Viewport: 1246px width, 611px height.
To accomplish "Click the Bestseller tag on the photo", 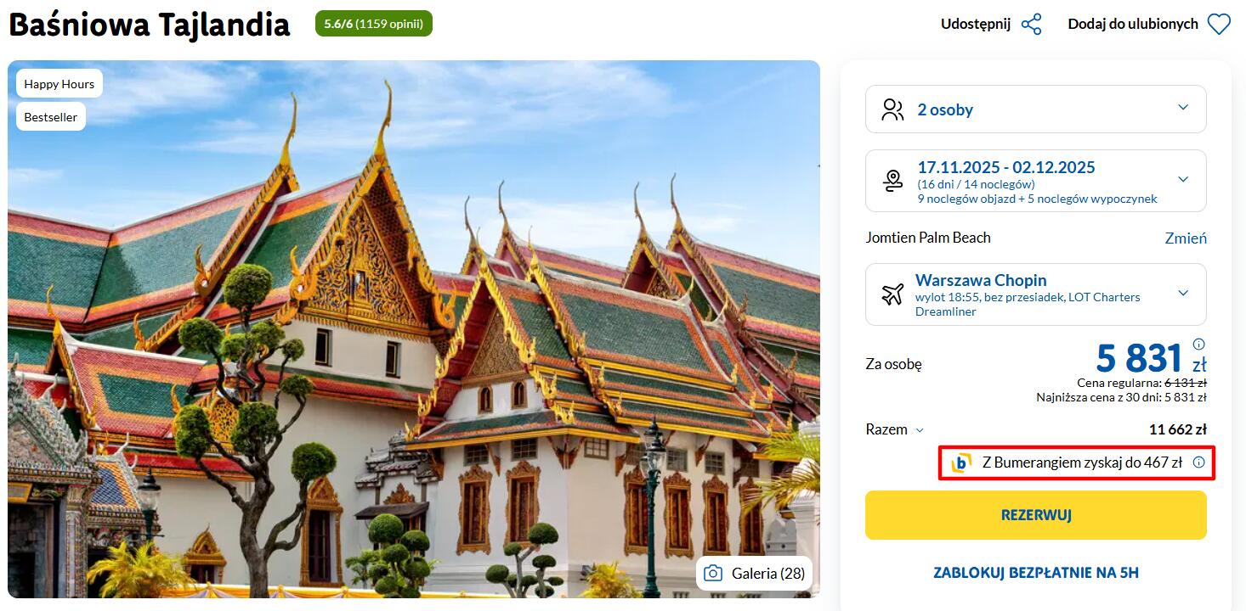I will coord(51,117).
